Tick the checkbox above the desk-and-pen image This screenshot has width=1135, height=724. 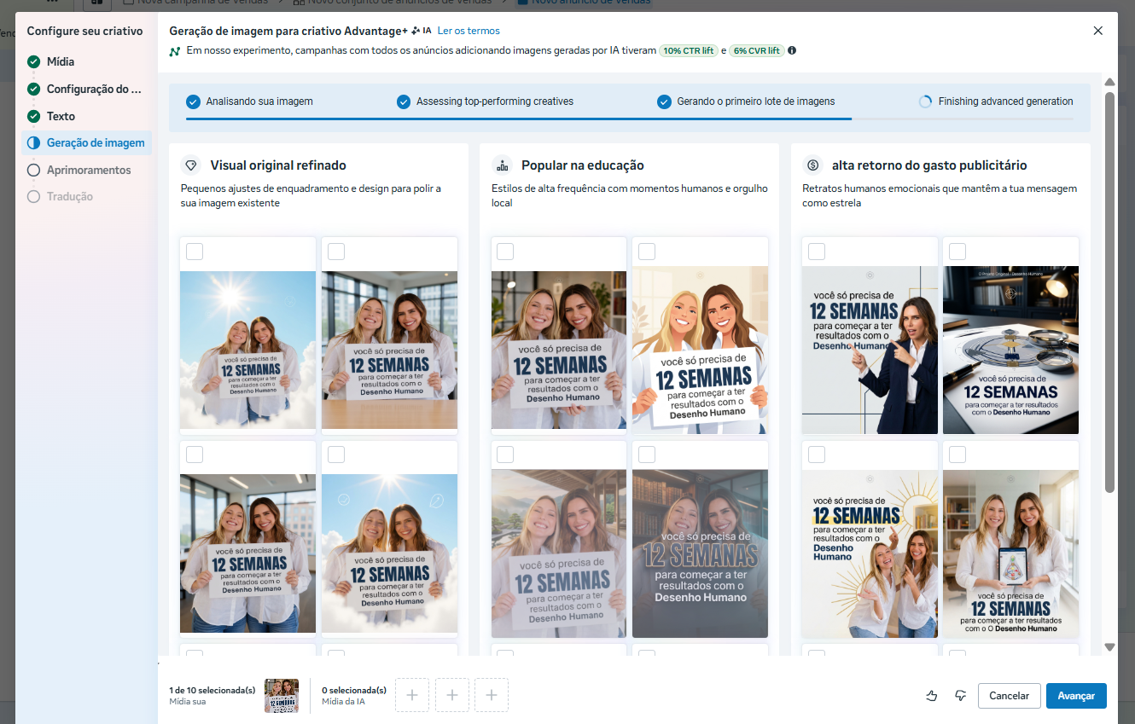[x=957, y=252]
